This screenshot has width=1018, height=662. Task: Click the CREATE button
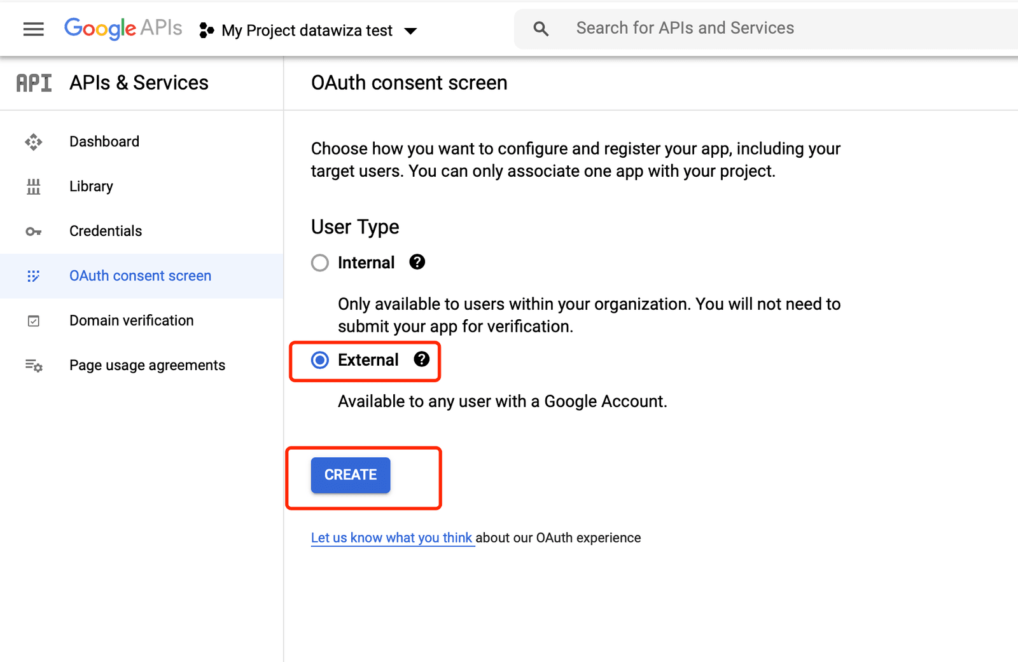pos(351,475)
